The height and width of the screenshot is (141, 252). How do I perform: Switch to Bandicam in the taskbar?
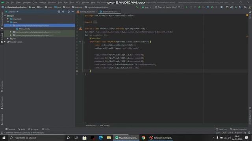[161, 137]
